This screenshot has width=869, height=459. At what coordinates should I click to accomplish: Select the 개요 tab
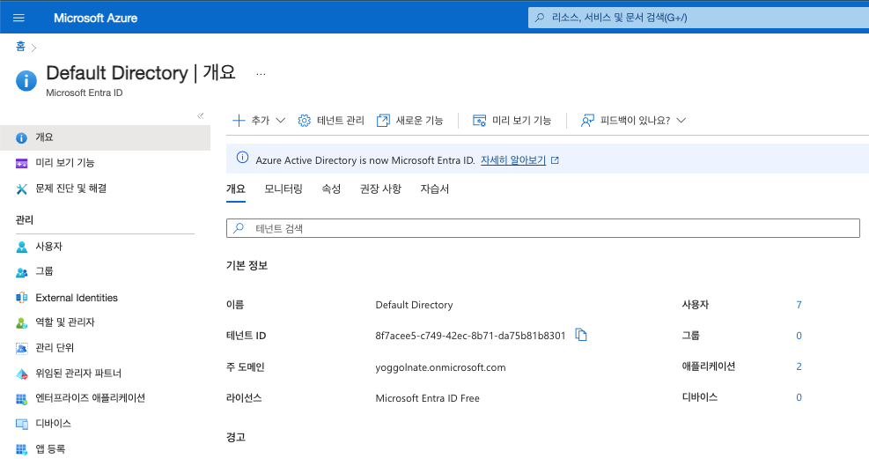pyautogui.click(x=236, y=189)
